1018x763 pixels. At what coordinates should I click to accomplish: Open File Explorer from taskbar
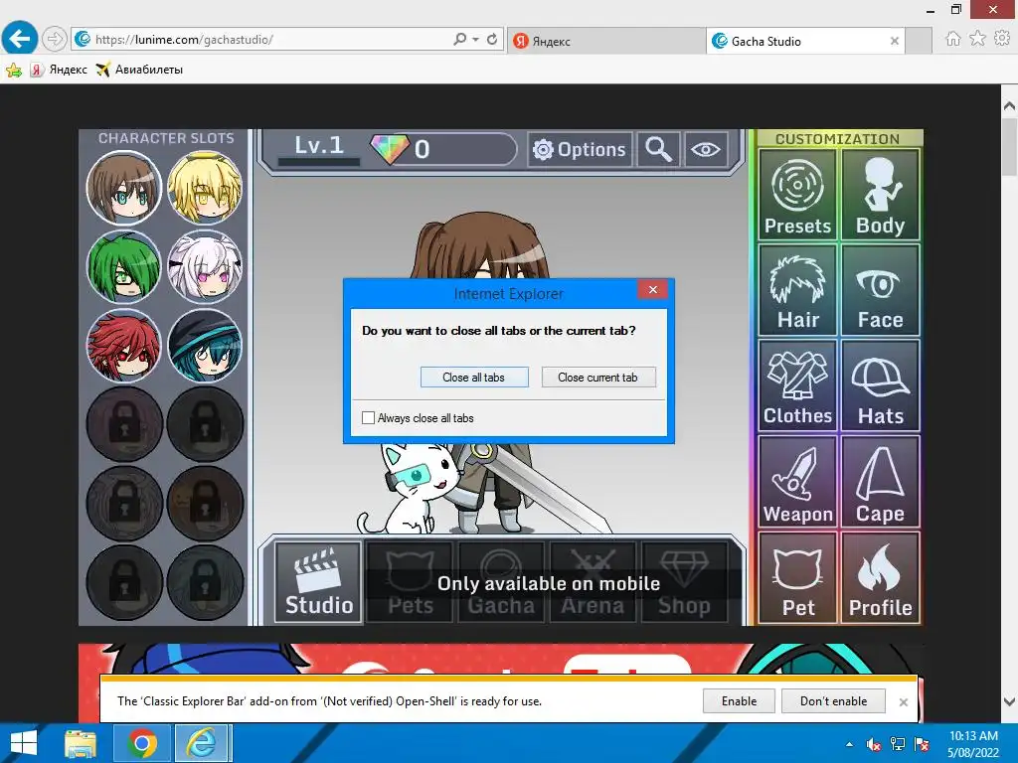(81, 743)
